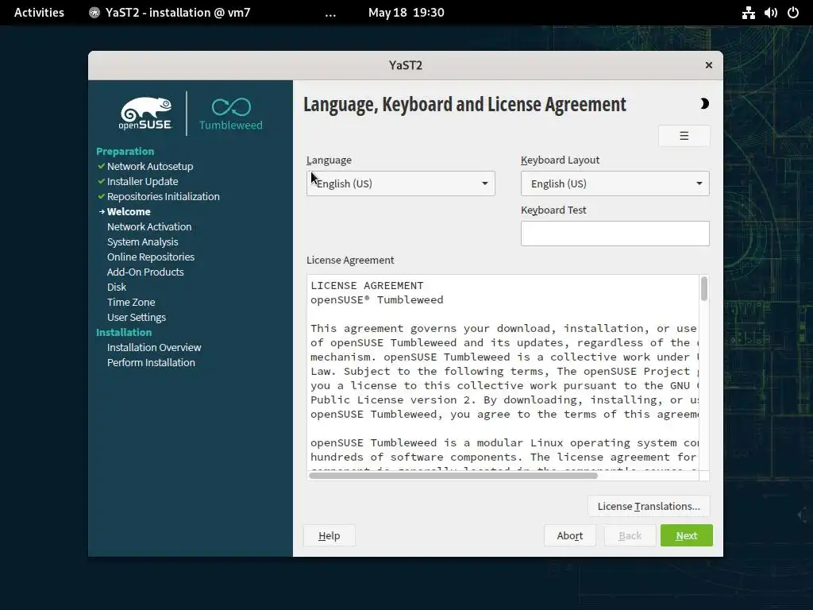Click the checkmark beside Installer Update
The image size is (813, 610).
tap(101, 181)
